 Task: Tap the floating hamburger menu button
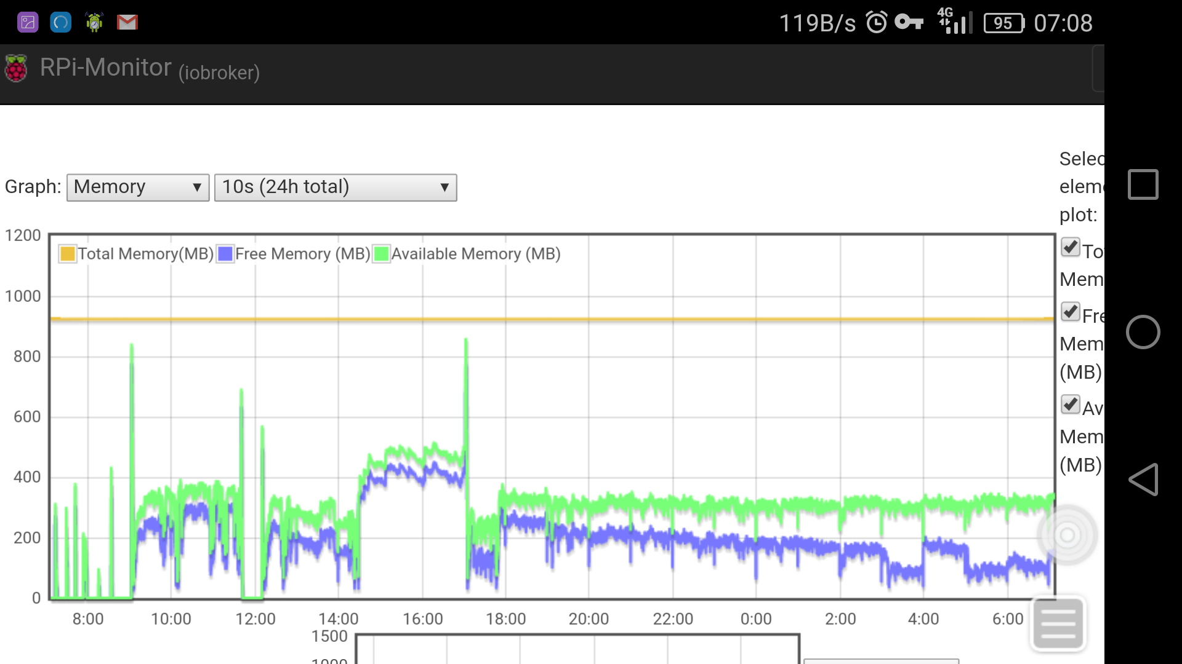[x=1058, y=623]
